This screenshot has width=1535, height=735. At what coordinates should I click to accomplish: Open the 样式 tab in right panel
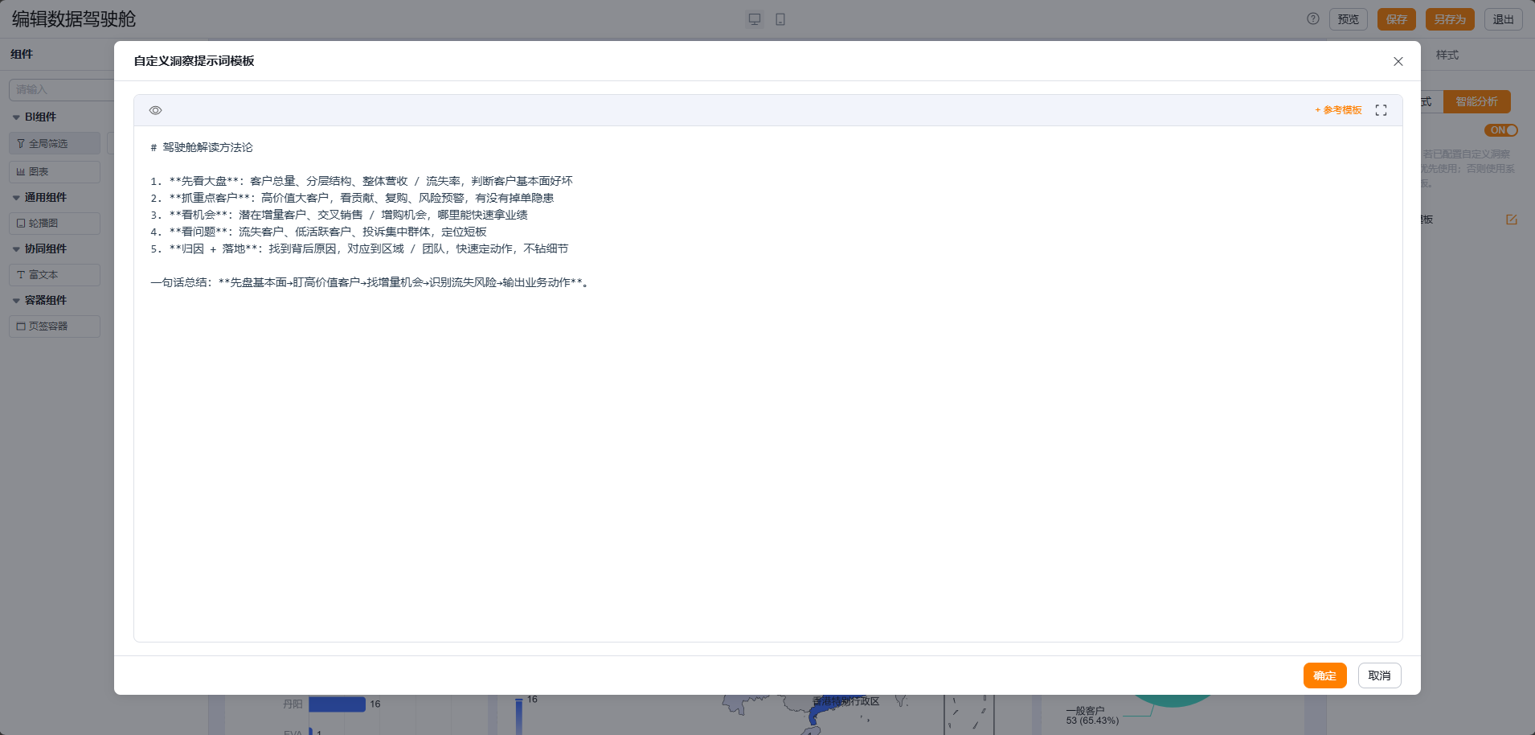pos(1447,55)
